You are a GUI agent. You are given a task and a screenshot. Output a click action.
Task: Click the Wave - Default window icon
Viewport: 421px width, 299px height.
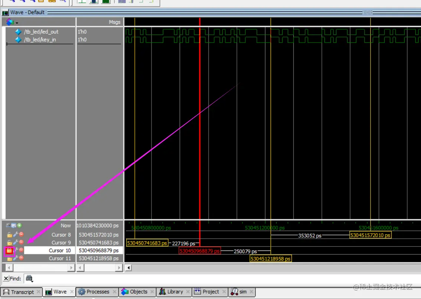point(5,13)
